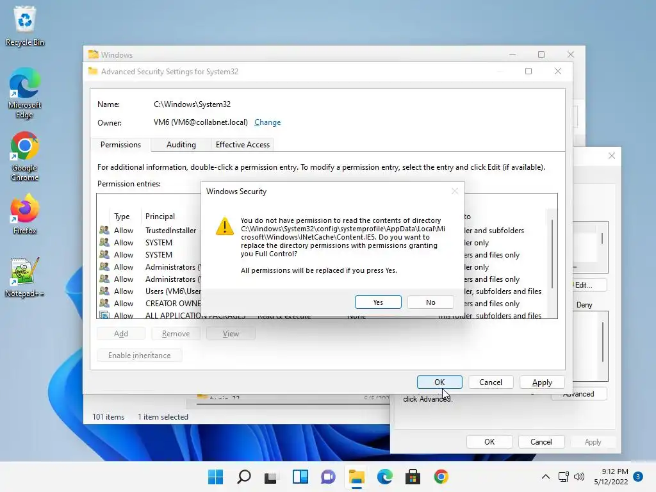Click the permission entries vertical scrollbar
This screenshot has width=656, height=492.
tap(552, 254)
